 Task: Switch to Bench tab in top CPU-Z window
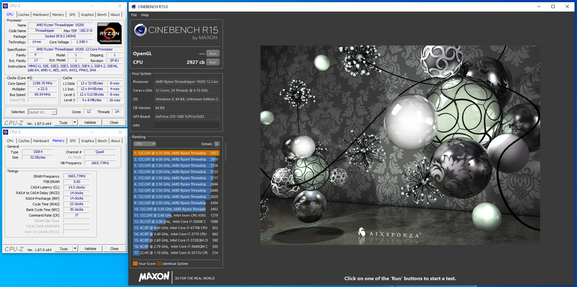[x=102, y=15]
